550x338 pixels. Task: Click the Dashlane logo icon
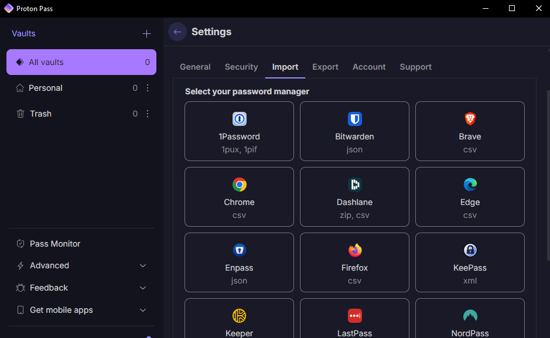pyautogui.click(x=354, y=185)
